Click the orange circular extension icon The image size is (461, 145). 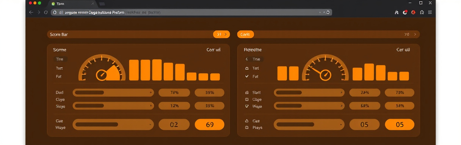(413, 12)
